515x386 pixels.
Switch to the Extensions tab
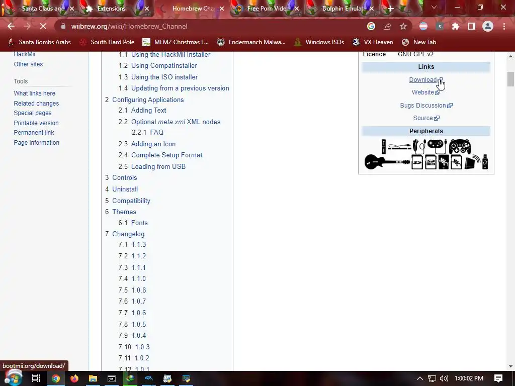[x=111, y=9]
